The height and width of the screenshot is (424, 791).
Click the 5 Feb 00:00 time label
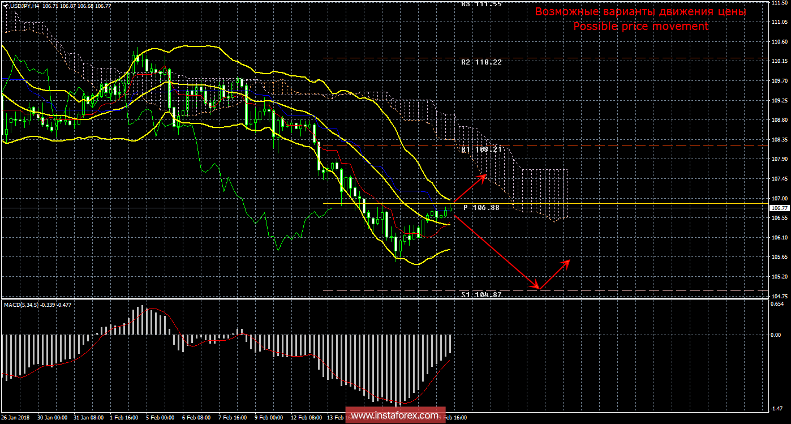pyautogui.click(x=160, y=418)
